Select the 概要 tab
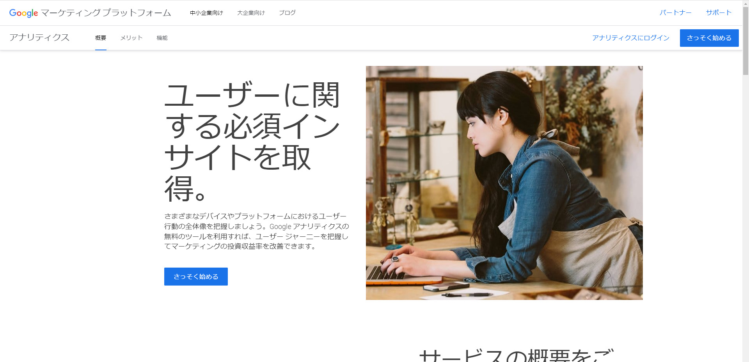Viewport: 749px width, 362px height. 101,38
